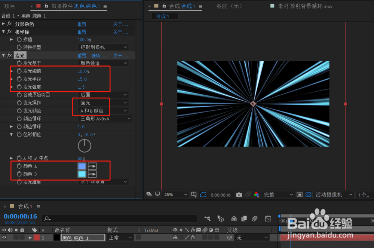This screenshot has width=374, height=248.
Task: Pick 颜色 B with the eyedropper
Action: 92,174
